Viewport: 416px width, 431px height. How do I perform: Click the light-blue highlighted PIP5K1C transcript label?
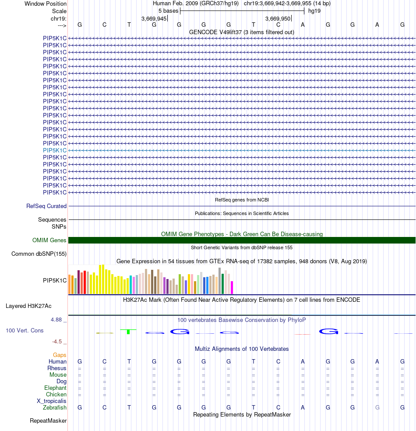point(55,150)
